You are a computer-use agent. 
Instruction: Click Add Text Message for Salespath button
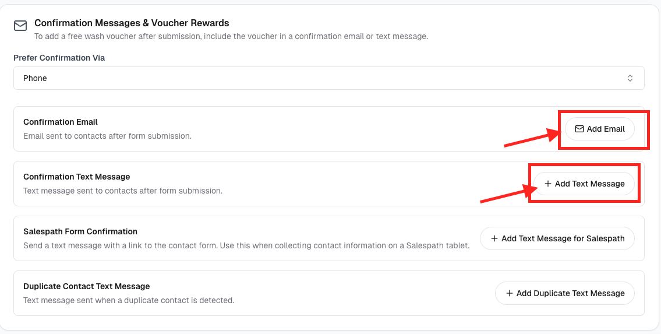coord(557,238)
